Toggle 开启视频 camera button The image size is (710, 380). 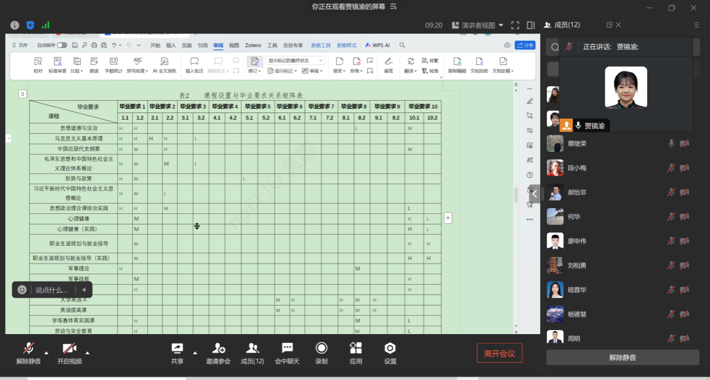pyautogui.click(x=70, y=349)
